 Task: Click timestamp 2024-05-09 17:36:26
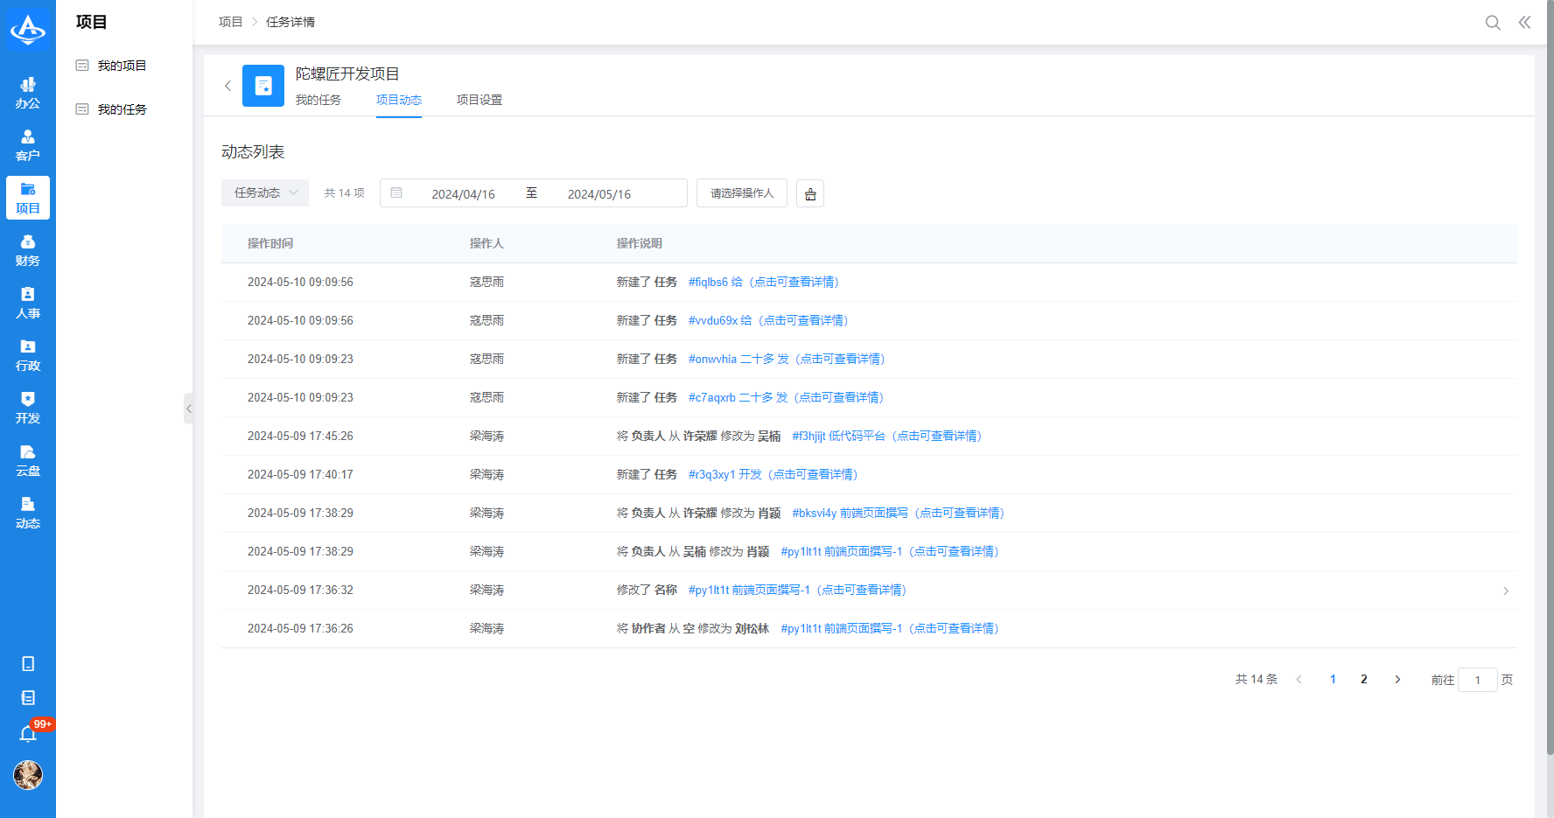click(300, 628)
